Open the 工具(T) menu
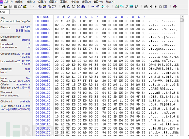Viewport: 189px width, 139px height. click(64, 2)
